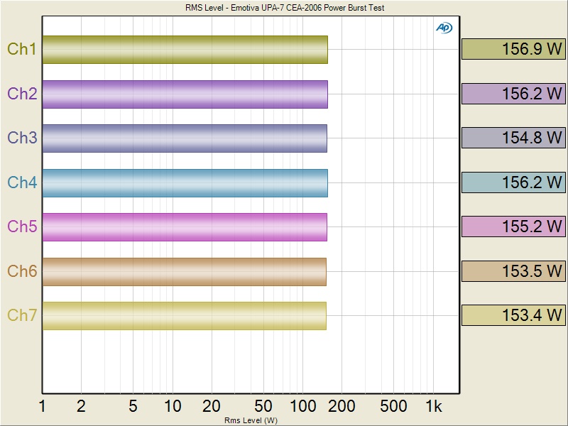The height and width of the screenshot is (426, 568).
Task: Click the Rms Level (W) axis label
Action: pyautogui.click(x=250, y=420)
